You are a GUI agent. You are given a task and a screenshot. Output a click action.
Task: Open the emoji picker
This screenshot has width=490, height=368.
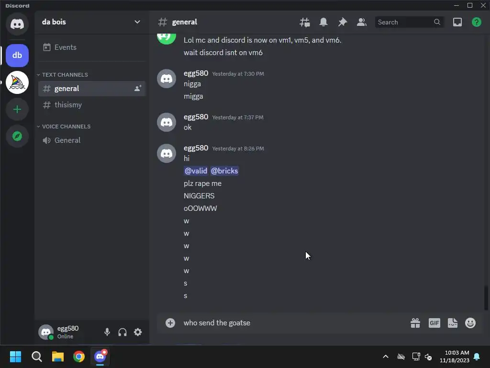point(470,323)
